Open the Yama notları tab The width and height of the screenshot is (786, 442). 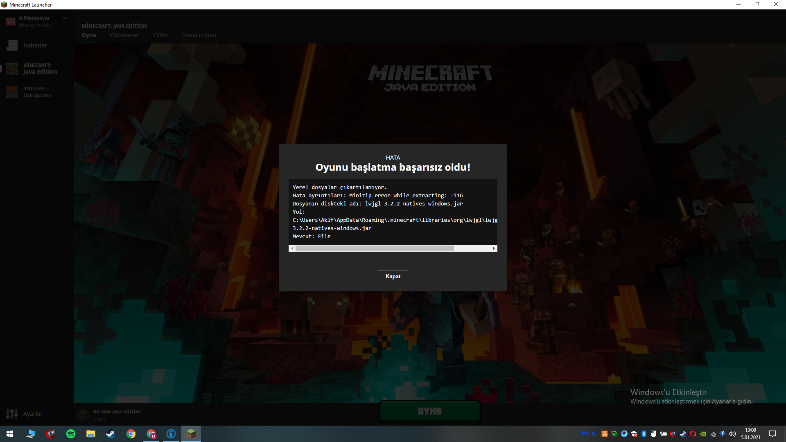click(x=199, y=35)
